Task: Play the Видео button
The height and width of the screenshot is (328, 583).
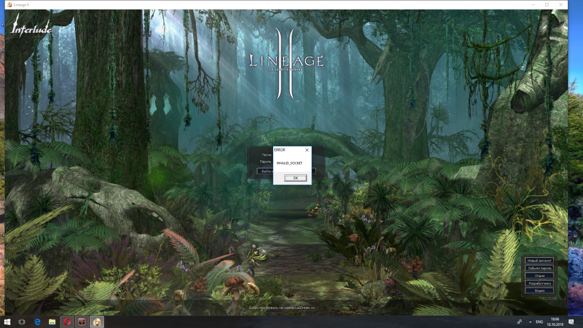Action: [539, 291]
